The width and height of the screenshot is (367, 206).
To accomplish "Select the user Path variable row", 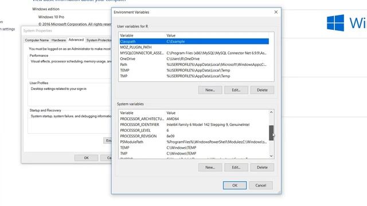I will [194, 65].
